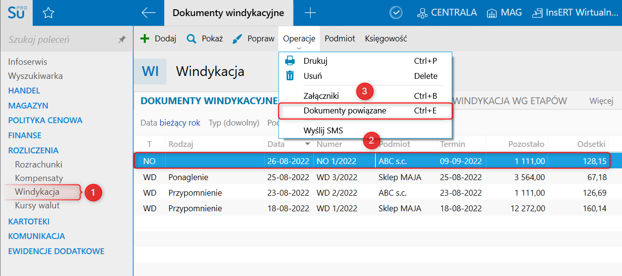Click the brush Popraw icon
Screen dimensions: 622x276
(x=237, y=38)
